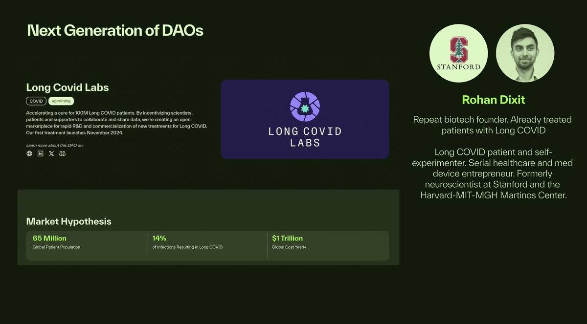The width and height of the screenshot is (587, 324).
Task: Click Rohan Dixit's profile photo
Action: [525, 53]
